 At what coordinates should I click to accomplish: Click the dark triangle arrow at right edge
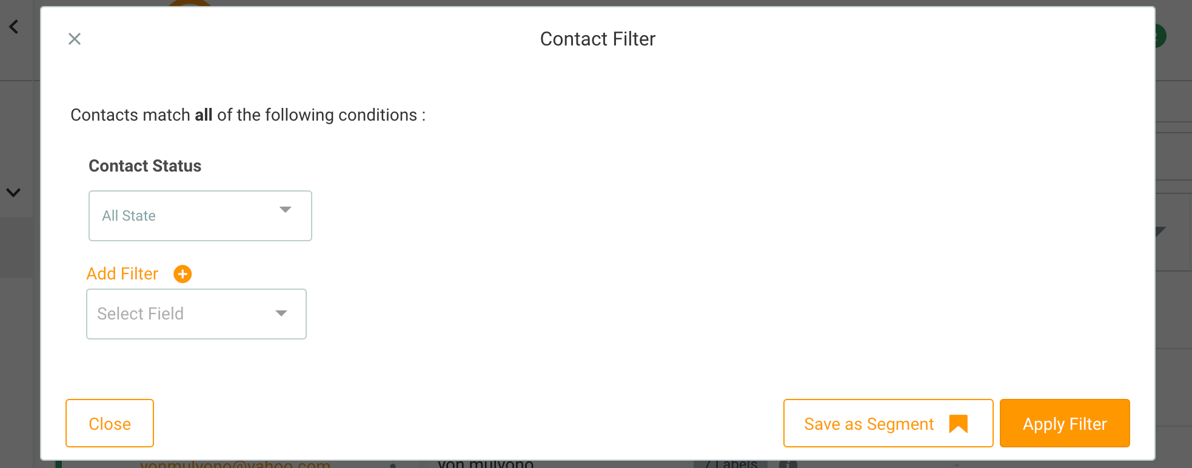(x=1160, y=232)
